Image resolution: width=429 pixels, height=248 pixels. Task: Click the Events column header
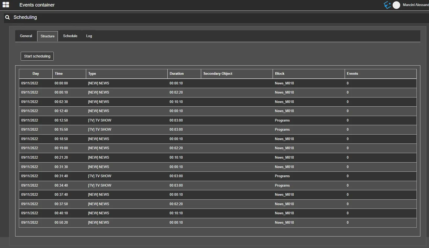pyautogui.click(x=352, y=74)
